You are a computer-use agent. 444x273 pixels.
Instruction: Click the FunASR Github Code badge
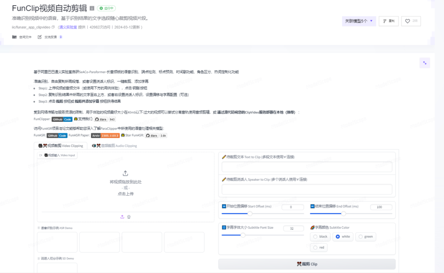[57, 136]
